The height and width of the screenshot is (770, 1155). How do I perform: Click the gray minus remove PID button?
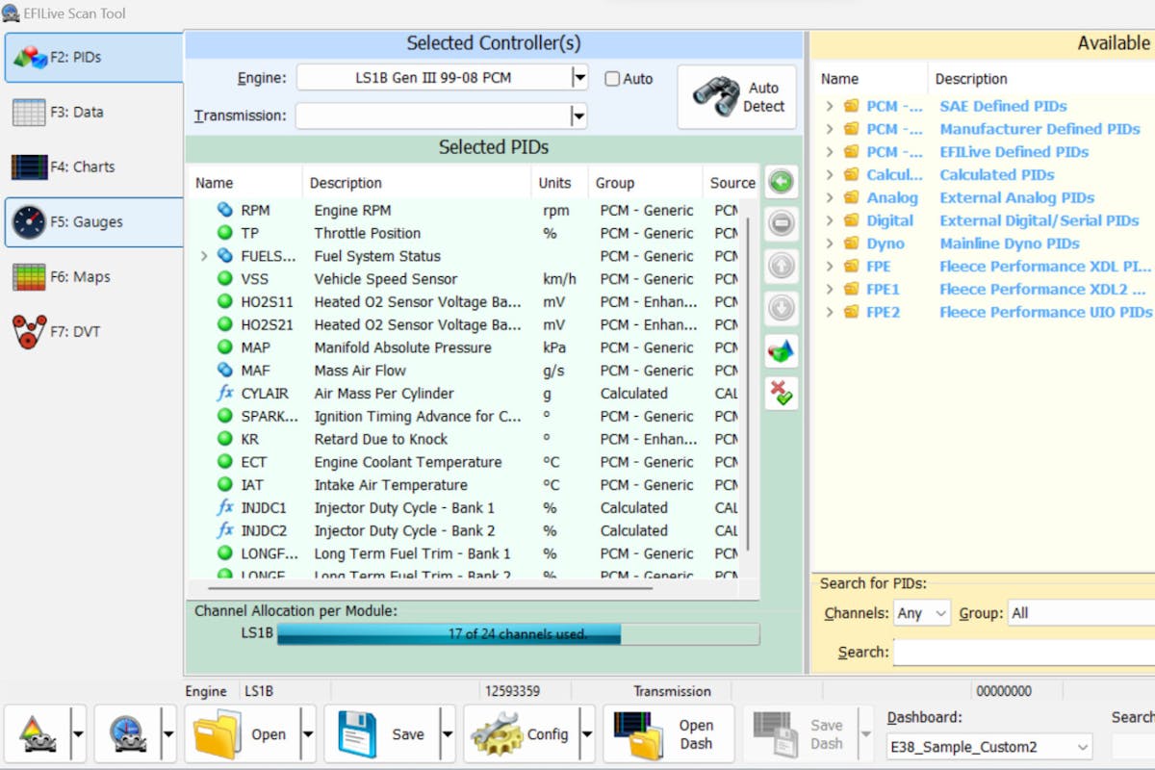(x=782, y=223)
